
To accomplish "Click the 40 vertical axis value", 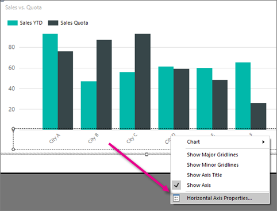I will point(11,89).
